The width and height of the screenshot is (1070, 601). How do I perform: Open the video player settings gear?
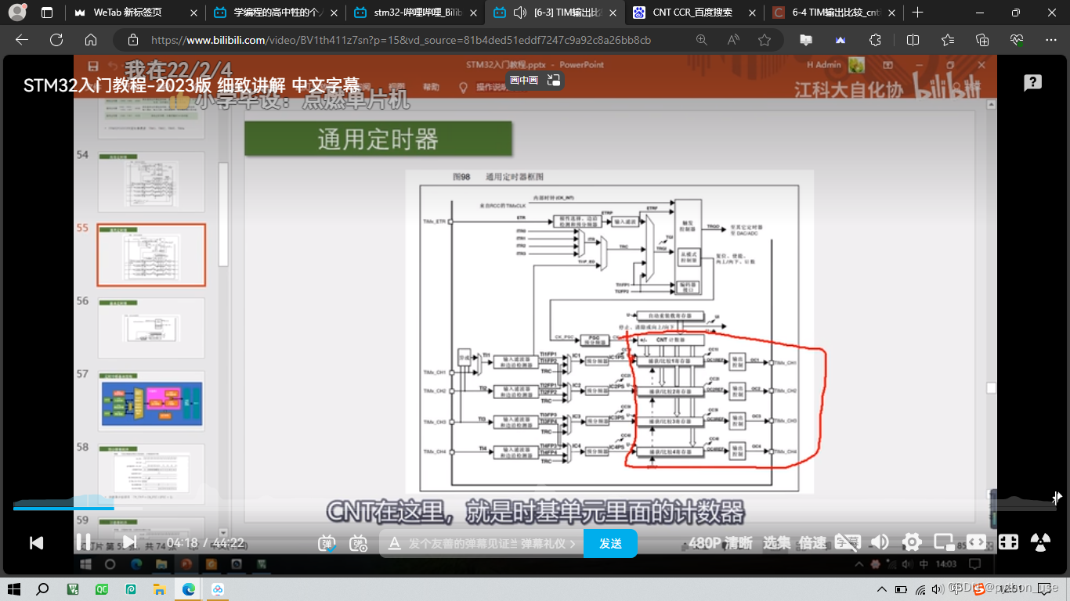[912, 542]
